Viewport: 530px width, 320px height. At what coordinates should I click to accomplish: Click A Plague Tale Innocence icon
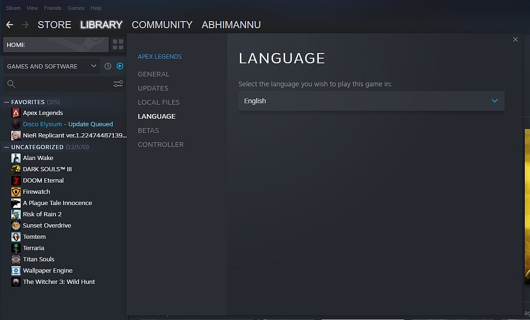(x=16, y=203)
